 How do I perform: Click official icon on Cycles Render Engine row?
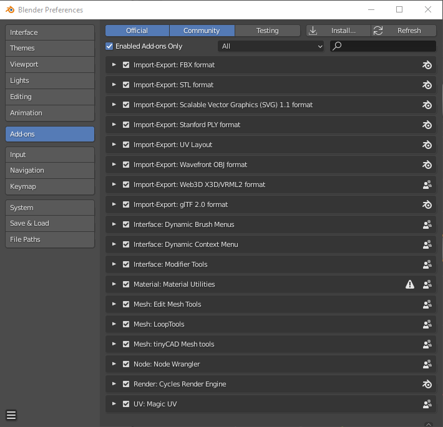click(x=427, y=384)
